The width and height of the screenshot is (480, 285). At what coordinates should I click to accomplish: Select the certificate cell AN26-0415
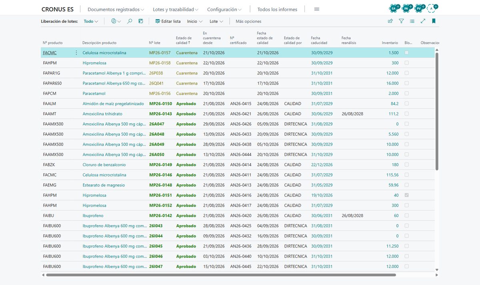pos(241,104)
